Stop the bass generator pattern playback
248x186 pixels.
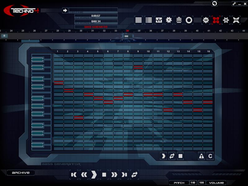180,156
